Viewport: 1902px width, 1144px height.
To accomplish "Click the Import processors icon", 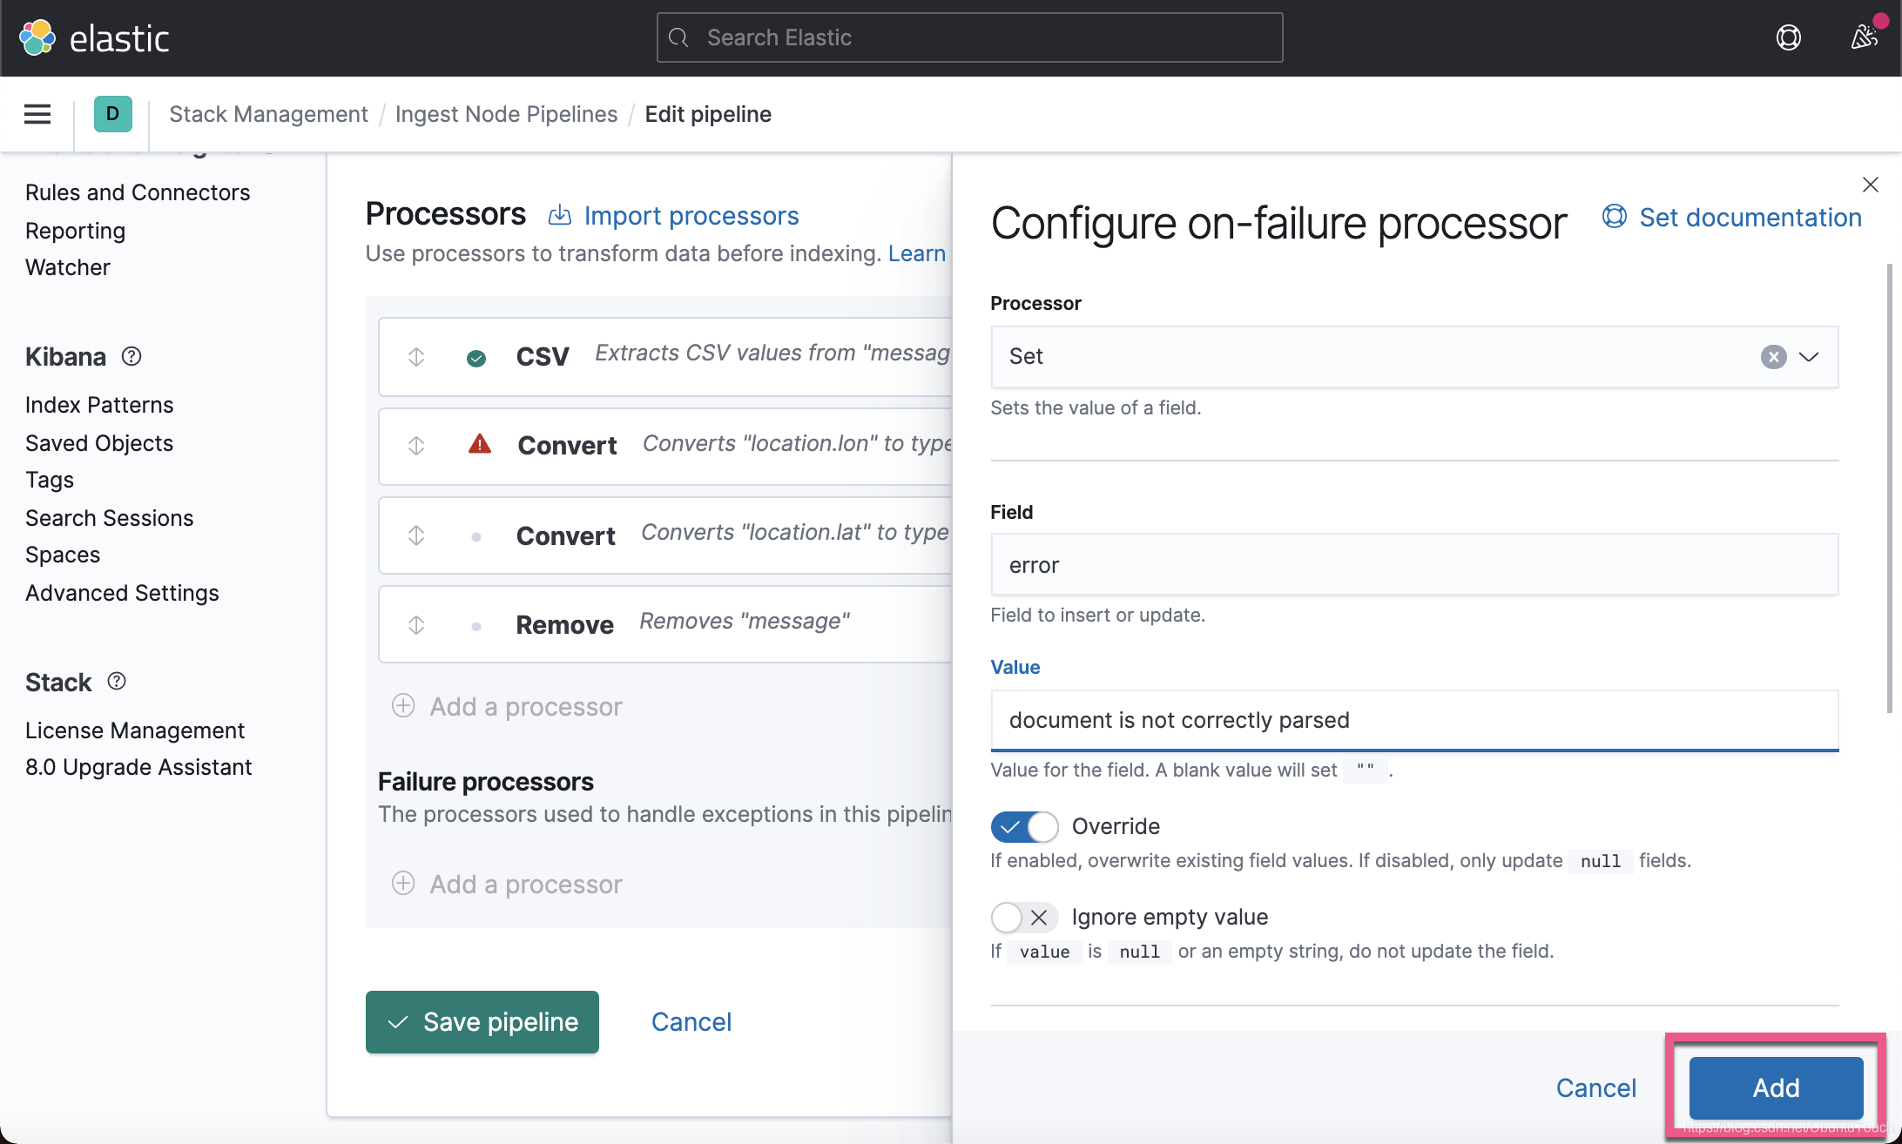I will [x=560, y=215].
